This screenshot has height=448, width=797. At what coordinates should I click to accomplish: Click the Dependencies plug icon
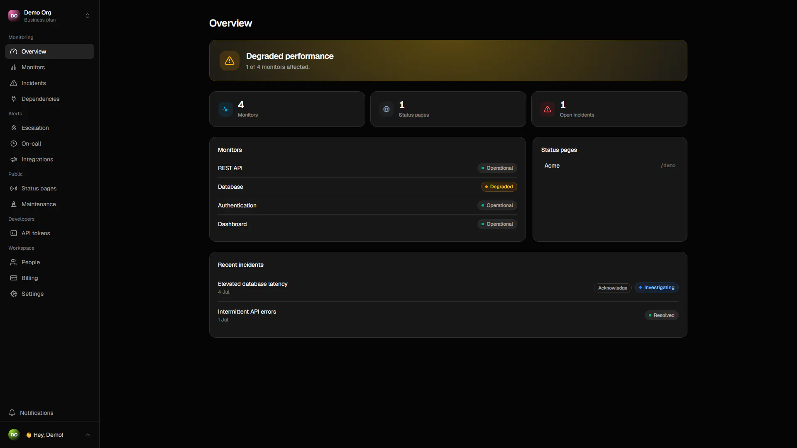pos(14,99)
